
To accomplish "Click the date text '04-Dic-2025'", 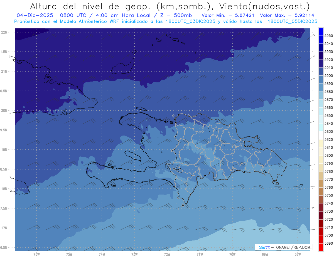I will click(35, 16).
